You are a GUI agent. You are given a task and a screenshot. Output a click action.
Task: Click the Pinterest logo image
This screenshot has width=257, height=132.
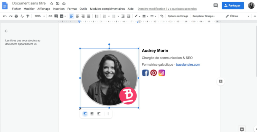coord(154,73)
